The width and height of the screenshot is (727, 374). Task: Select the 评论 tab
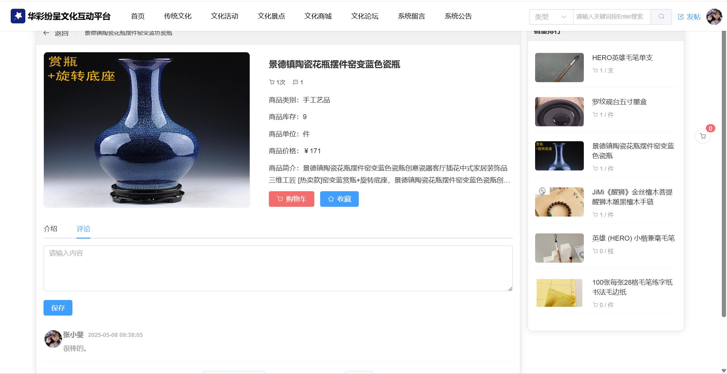[x=83, y=229]
